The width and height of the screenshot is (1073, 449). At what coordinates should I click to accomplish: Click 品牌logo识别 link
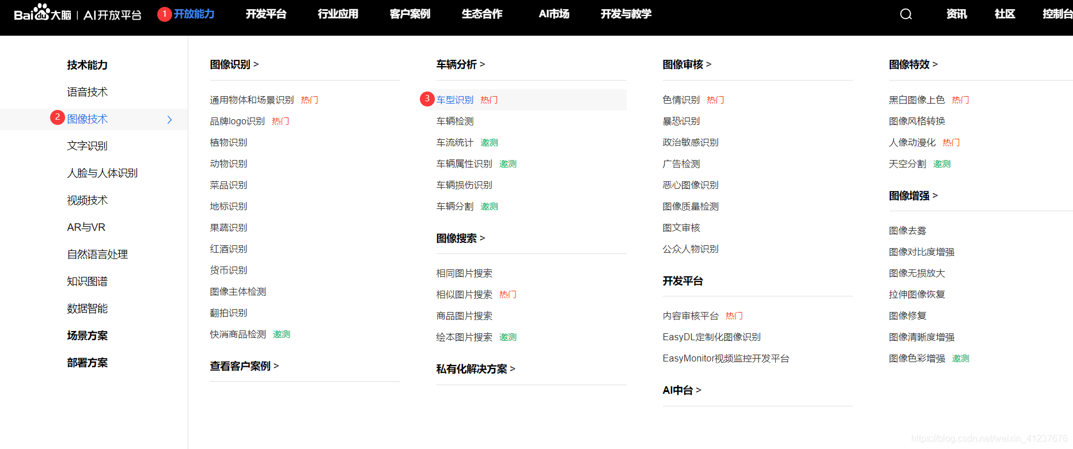237,121
